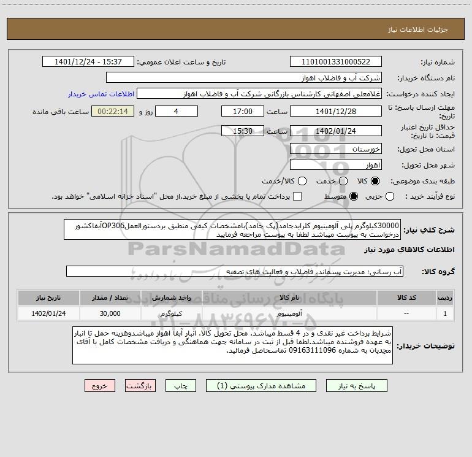Open مشاهده مدارک پیوستی (1) button
472x457 pixels.
tap(261, 386)
